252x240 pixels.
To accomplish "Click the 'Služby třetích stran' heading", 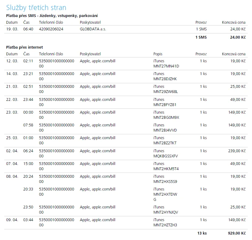I will [x=36, y=8].
